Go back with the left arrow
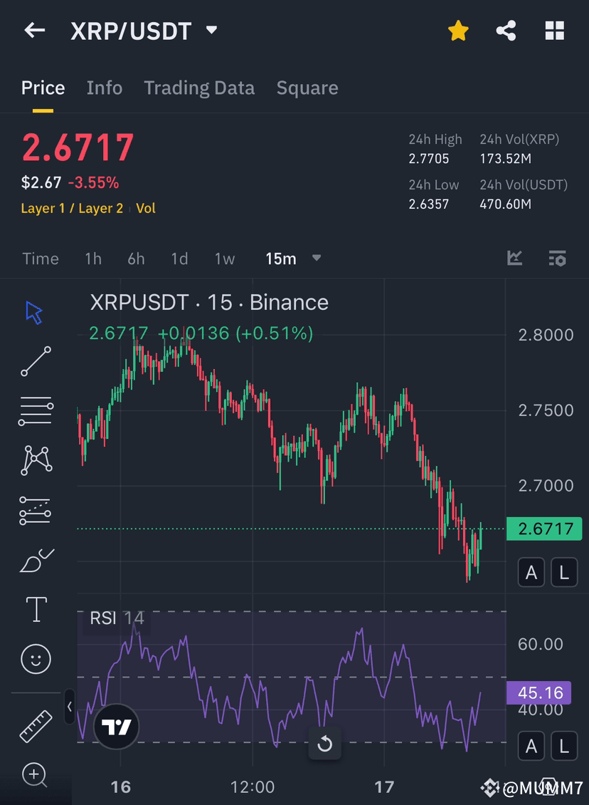The image size is (589, 805). (35, 31)
